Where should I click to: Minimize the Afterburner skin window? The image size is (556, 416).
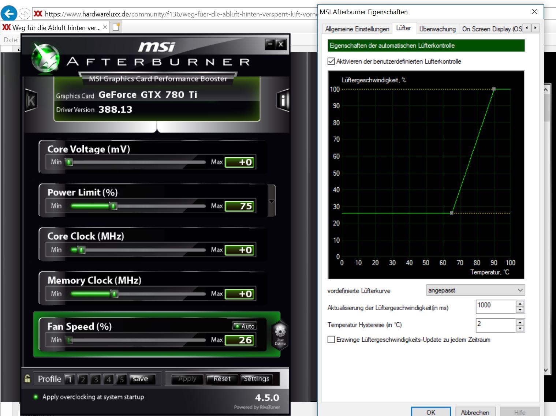pos(270,44)
